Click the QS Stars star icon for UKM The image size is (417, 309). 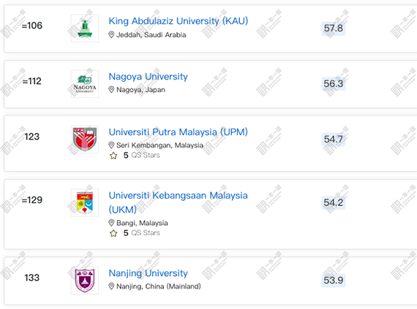point(113,233)
